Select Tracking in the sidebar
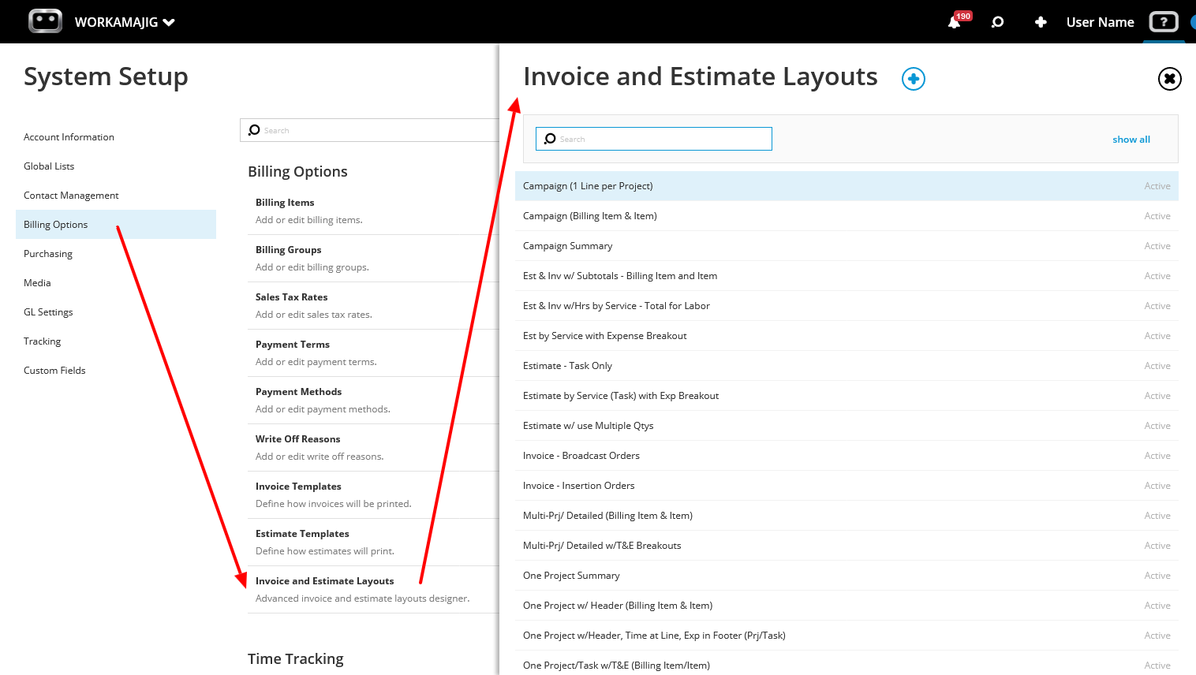 pos(116,341)
